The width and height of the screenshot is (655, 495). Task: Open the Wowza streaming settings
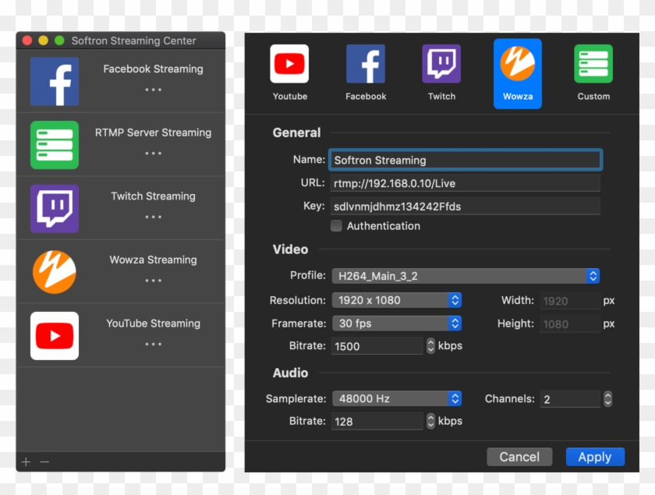pos(517,64)
